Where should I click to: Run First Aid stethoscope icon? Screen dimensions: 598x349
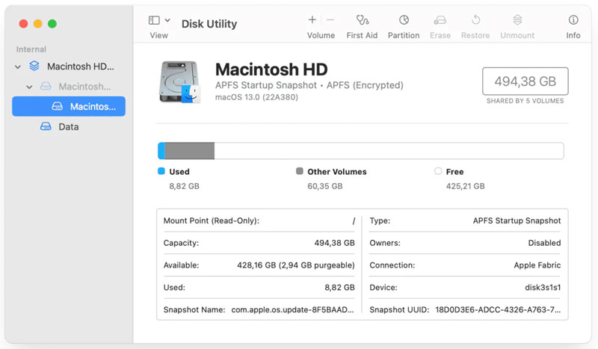pyautogui.click(x=362, y=20)
